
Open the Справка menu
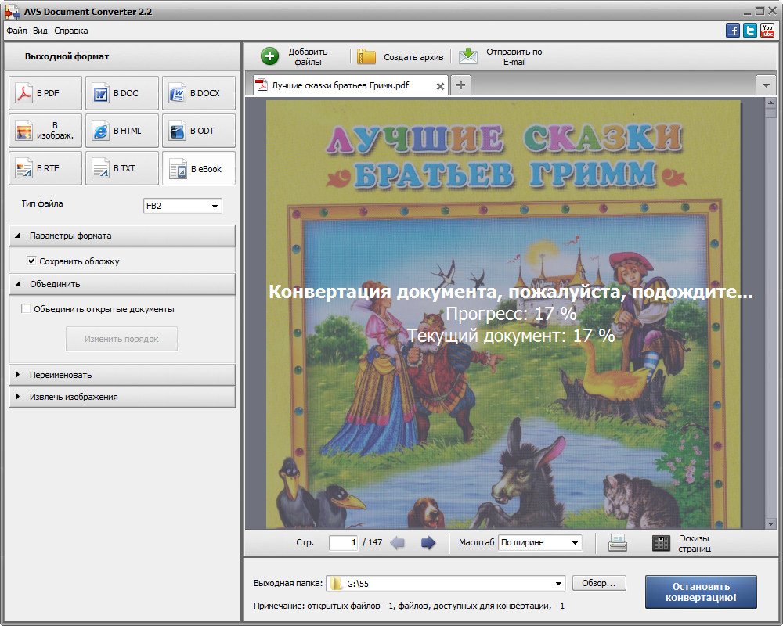[71, 31]
